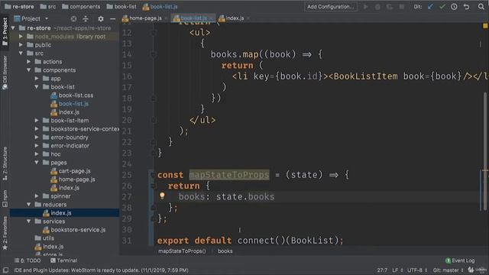Image resolution: width=489 pixels, height=275 pixels.
Task: Collapse the reducers folder
Action: click(x=29, y=205)
